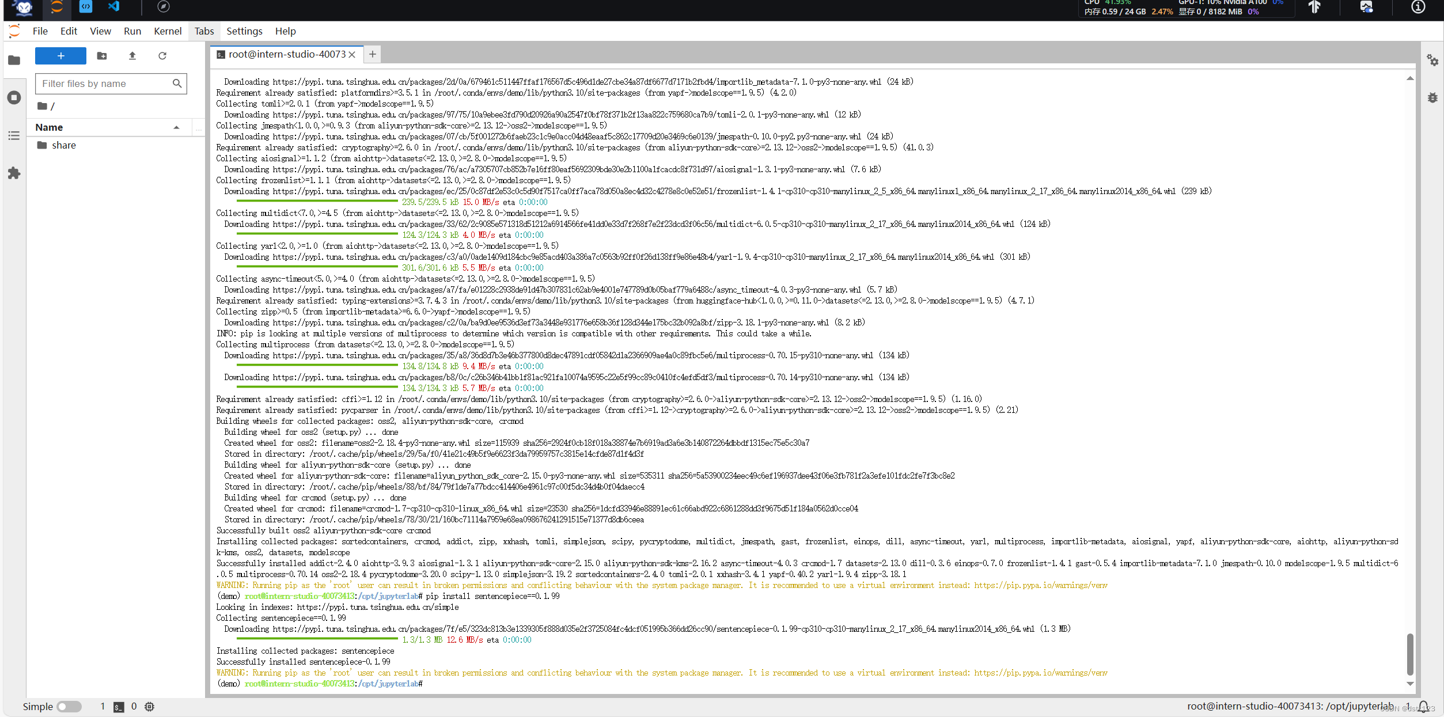Image resolution: width=1444 pixels, height=717 pixels.
Task: Open the Running Terminals and Kernels sidebar
Action: (14, 97)
